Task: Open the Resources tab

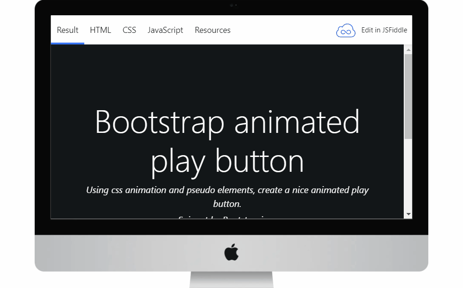Action: pyautogui.click(x=213, y=30)
